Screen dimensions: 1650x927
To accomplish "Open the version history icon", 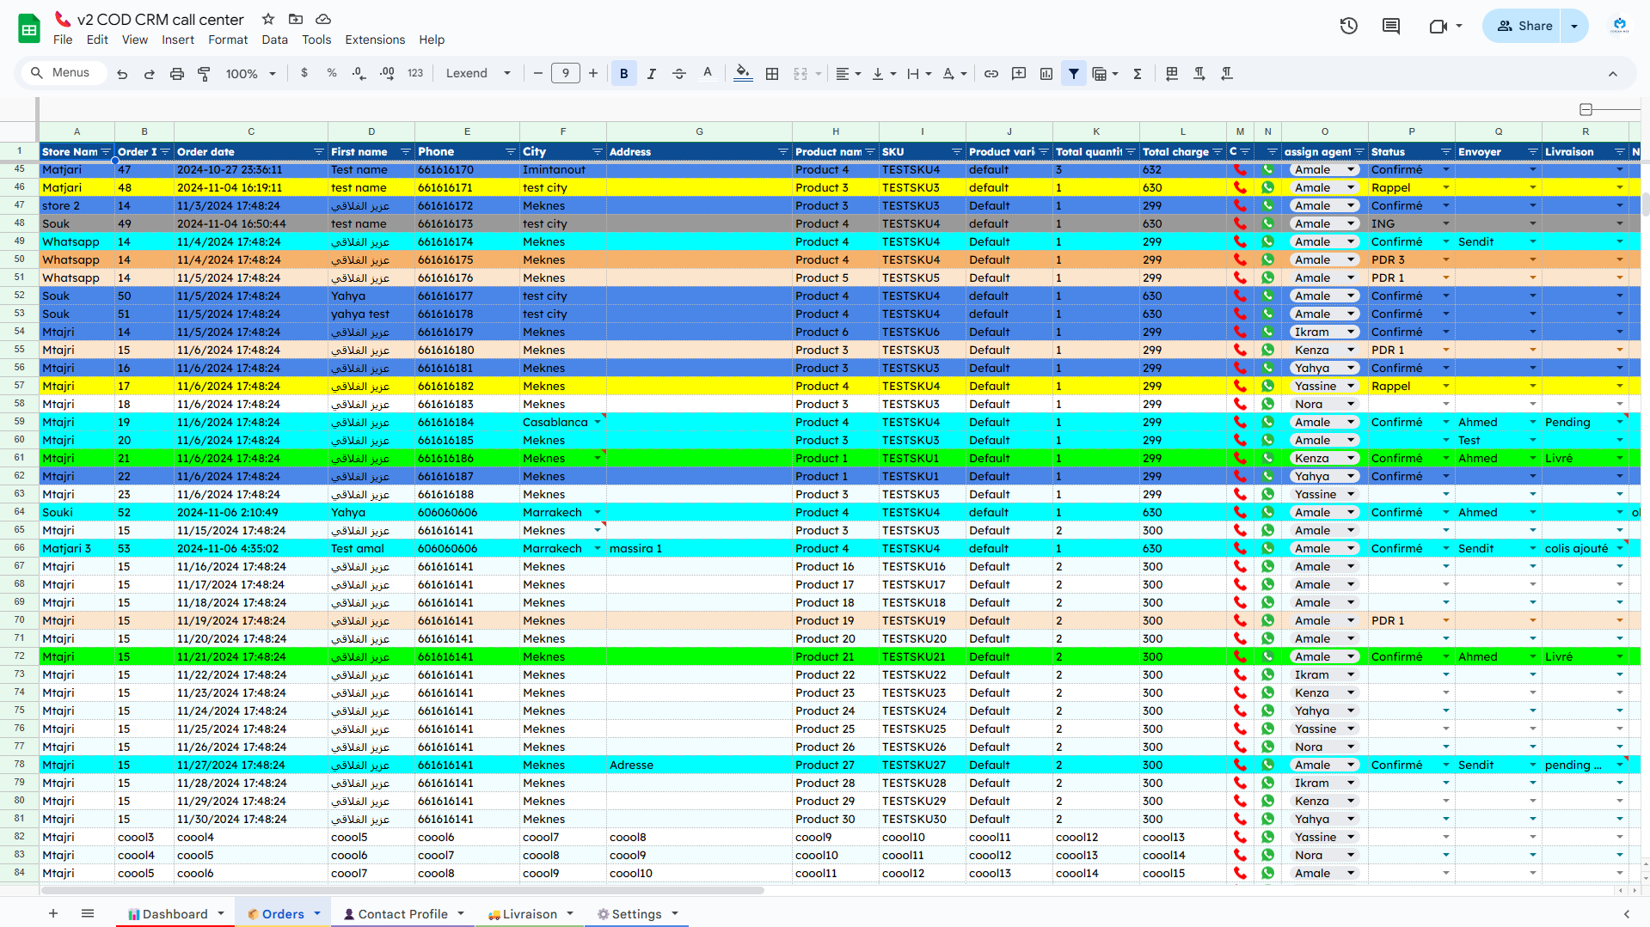I will (1348, 26).
